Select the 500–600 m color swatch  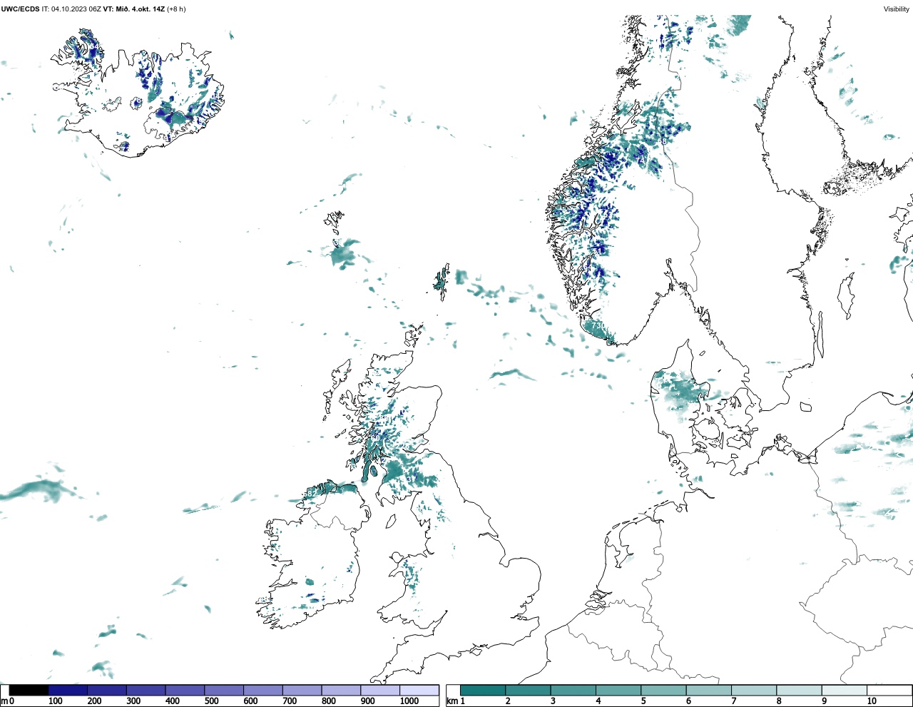point(224,691)
